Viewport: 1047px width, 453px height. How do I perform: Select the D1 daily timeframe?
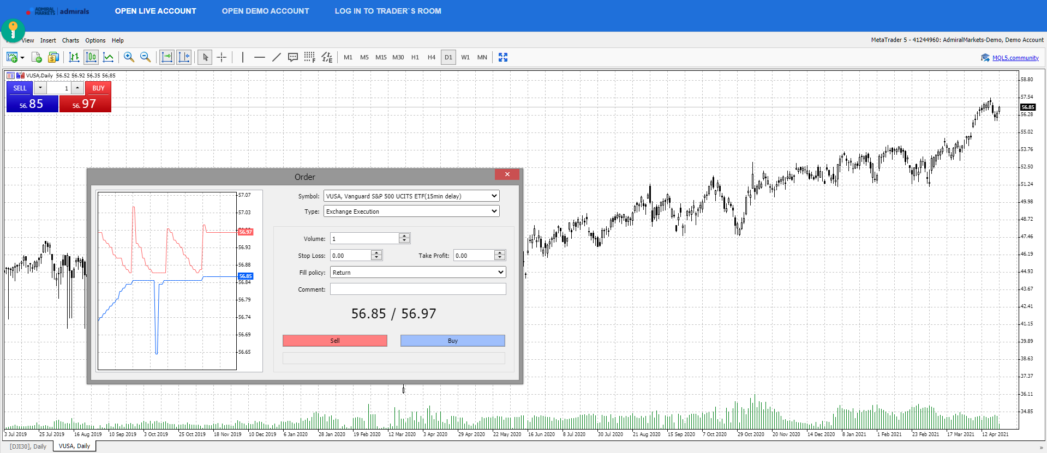click(x=448, y=57)
